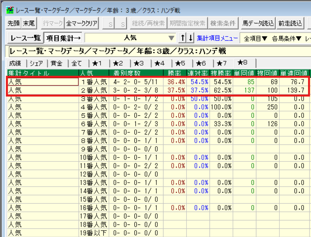This screenshot has height=237, width=311.
Task: Clear all marks with 全マーククリア
Action: pyautogui.click(x=82, y=23)
